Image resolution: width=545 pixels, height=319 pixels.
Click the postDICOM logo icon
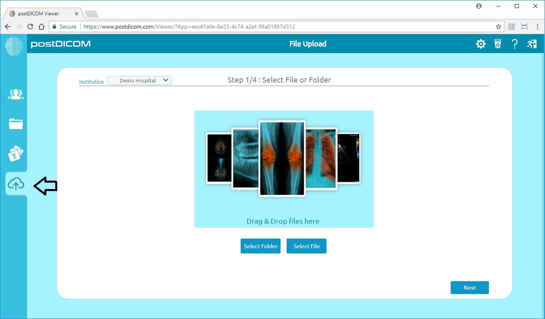click(14, 46)
